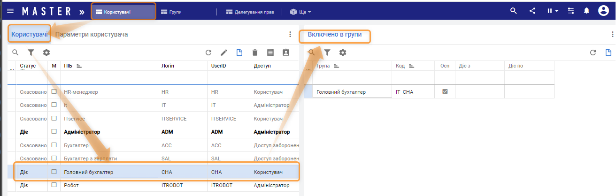Tick the checkbox for Головний бухгалтер user row
The height and width of the screenshot is (196, 616).
54,172
